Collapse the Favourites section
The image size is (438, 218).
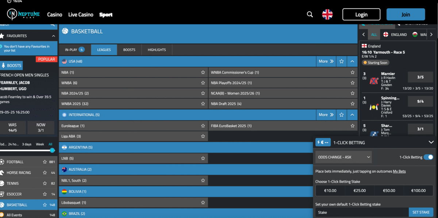54,36
